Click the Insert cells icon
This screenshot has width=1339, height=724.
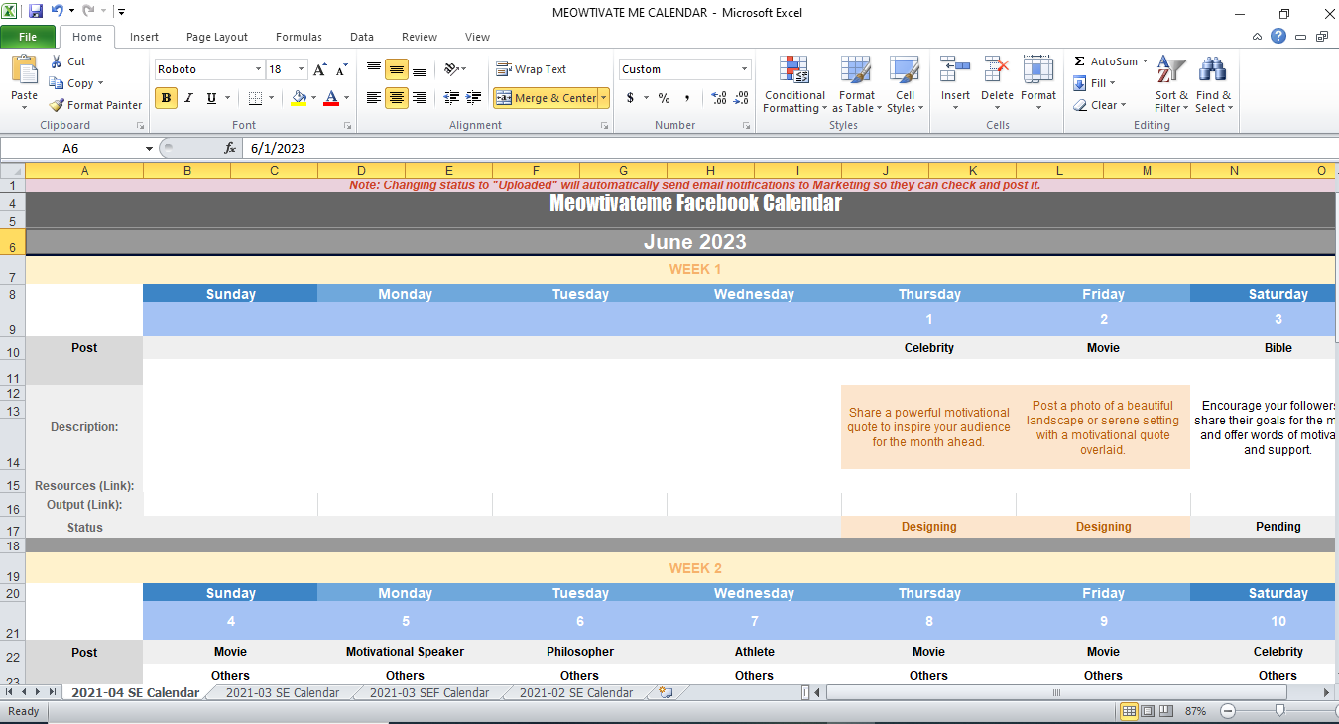tap(955, 69)
